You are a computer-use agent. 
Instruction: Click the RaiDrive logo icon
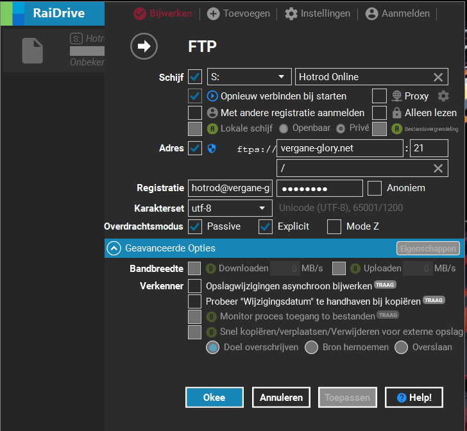tap(13, 13)
